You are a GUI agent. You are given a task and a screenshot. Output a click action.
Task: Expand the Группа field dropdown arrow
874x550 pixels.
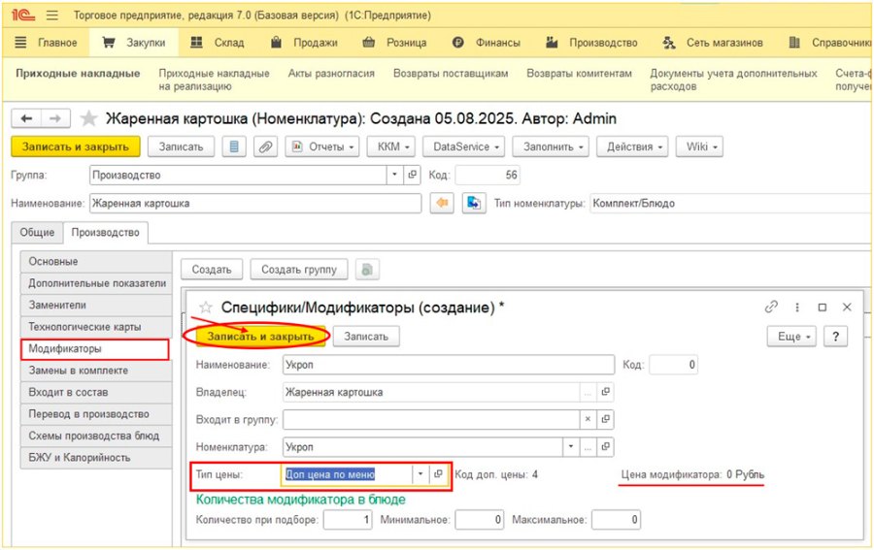pos(394,175)
